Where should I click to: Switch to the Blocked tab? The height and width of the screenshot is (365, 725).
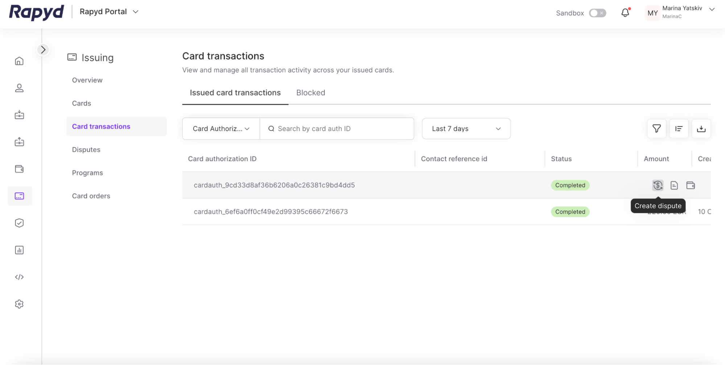tap(310, 93)
